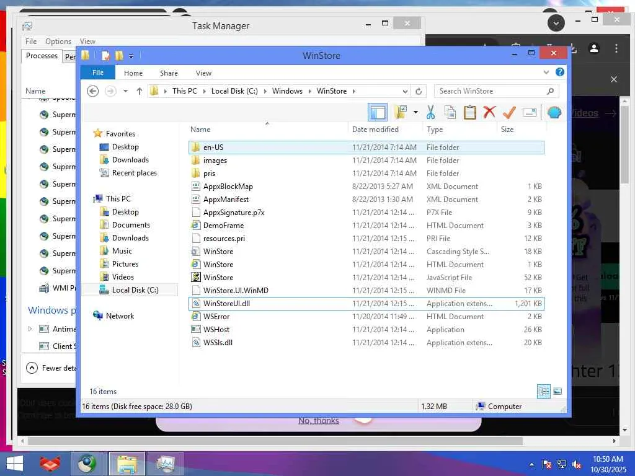This screenshot has height=476, width=635.
Task: Refresh the WinStore folder view
Action: point(419,91)
